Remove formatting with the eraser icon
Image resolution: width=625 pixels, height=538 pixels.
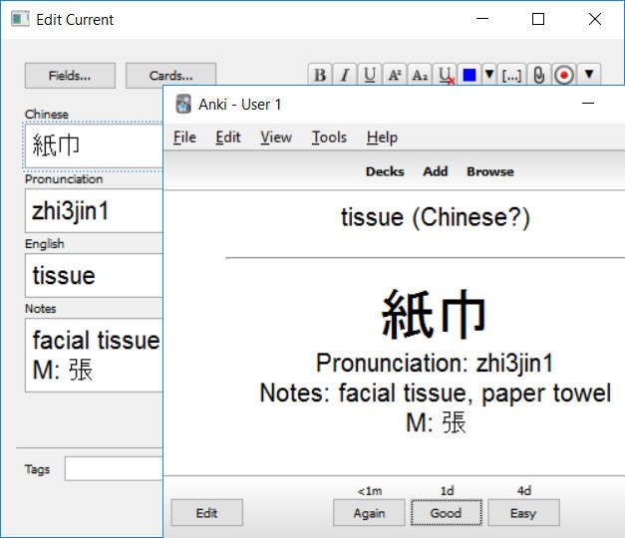pyautogui.click(x=446, y=75)
